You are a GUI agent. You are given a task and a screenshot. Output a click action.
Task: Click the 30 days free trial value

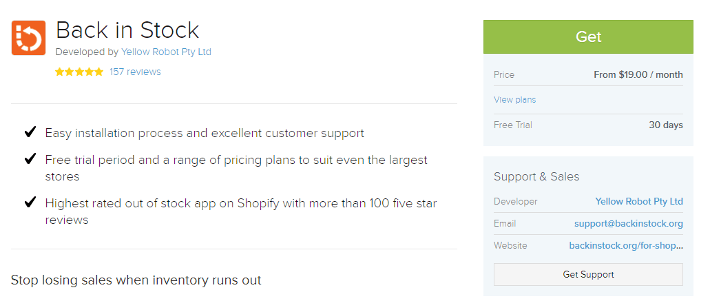tap(665, 125)
